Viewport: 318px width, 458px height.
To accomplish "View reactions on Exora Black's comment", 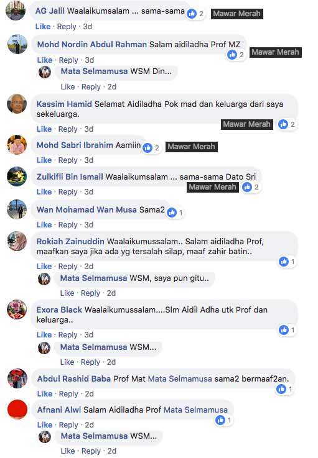I will click(288, 330).
